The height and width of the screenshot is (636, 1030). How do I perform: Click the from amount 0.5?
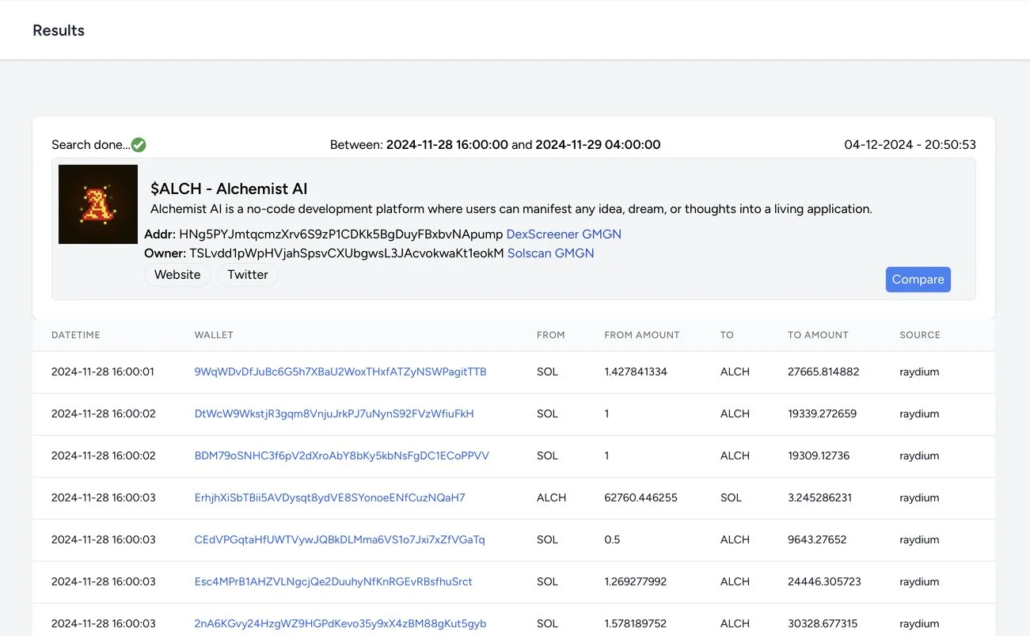coord(612,539)
